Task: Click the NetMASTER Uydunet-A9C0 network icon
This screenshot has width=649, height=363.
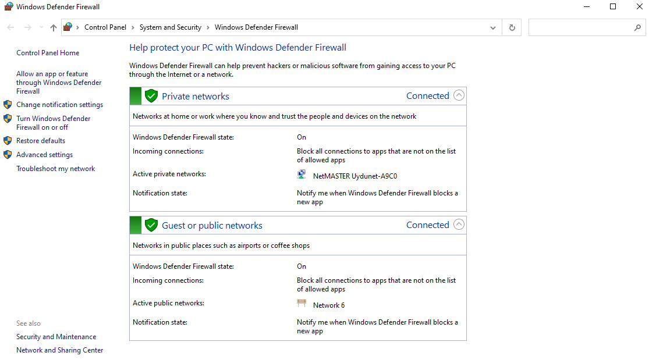Action: click(302, 173)
